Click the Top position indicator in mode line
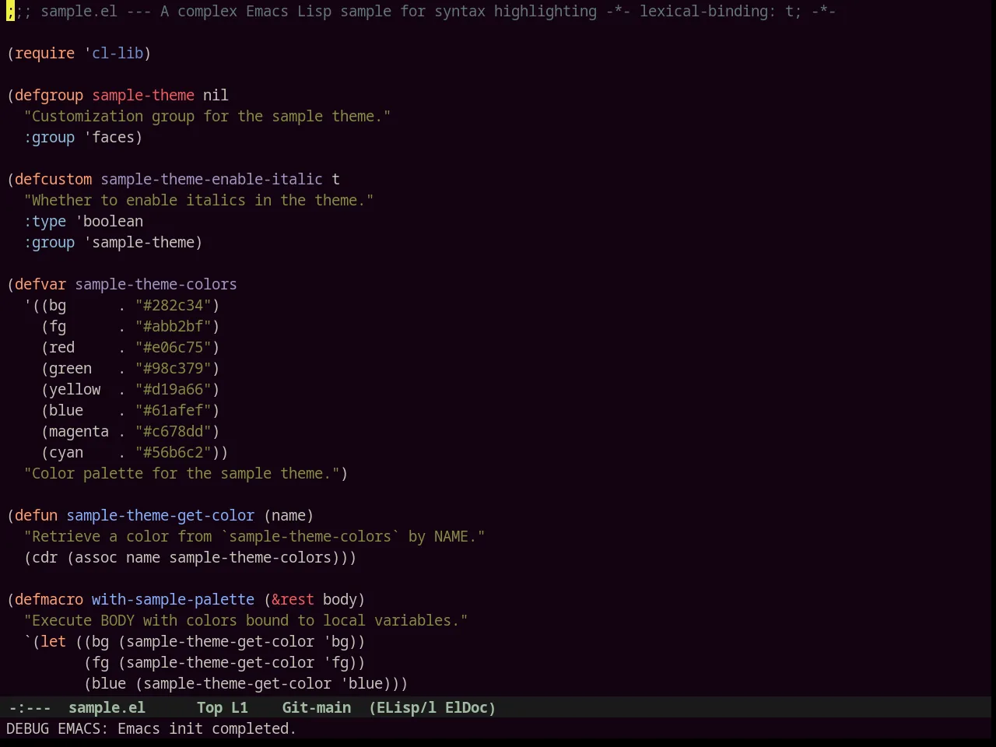This screenshot has height=747, width=996. 209,707
